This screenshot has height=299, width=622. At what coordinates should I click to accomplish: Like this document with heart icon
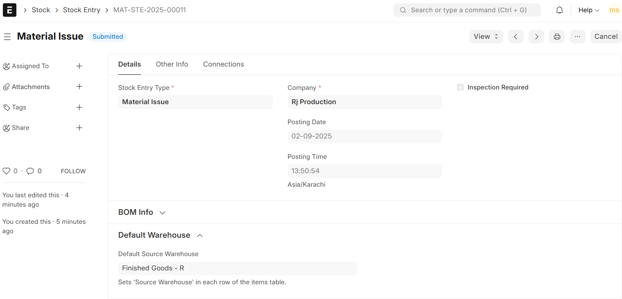point(6,171)
